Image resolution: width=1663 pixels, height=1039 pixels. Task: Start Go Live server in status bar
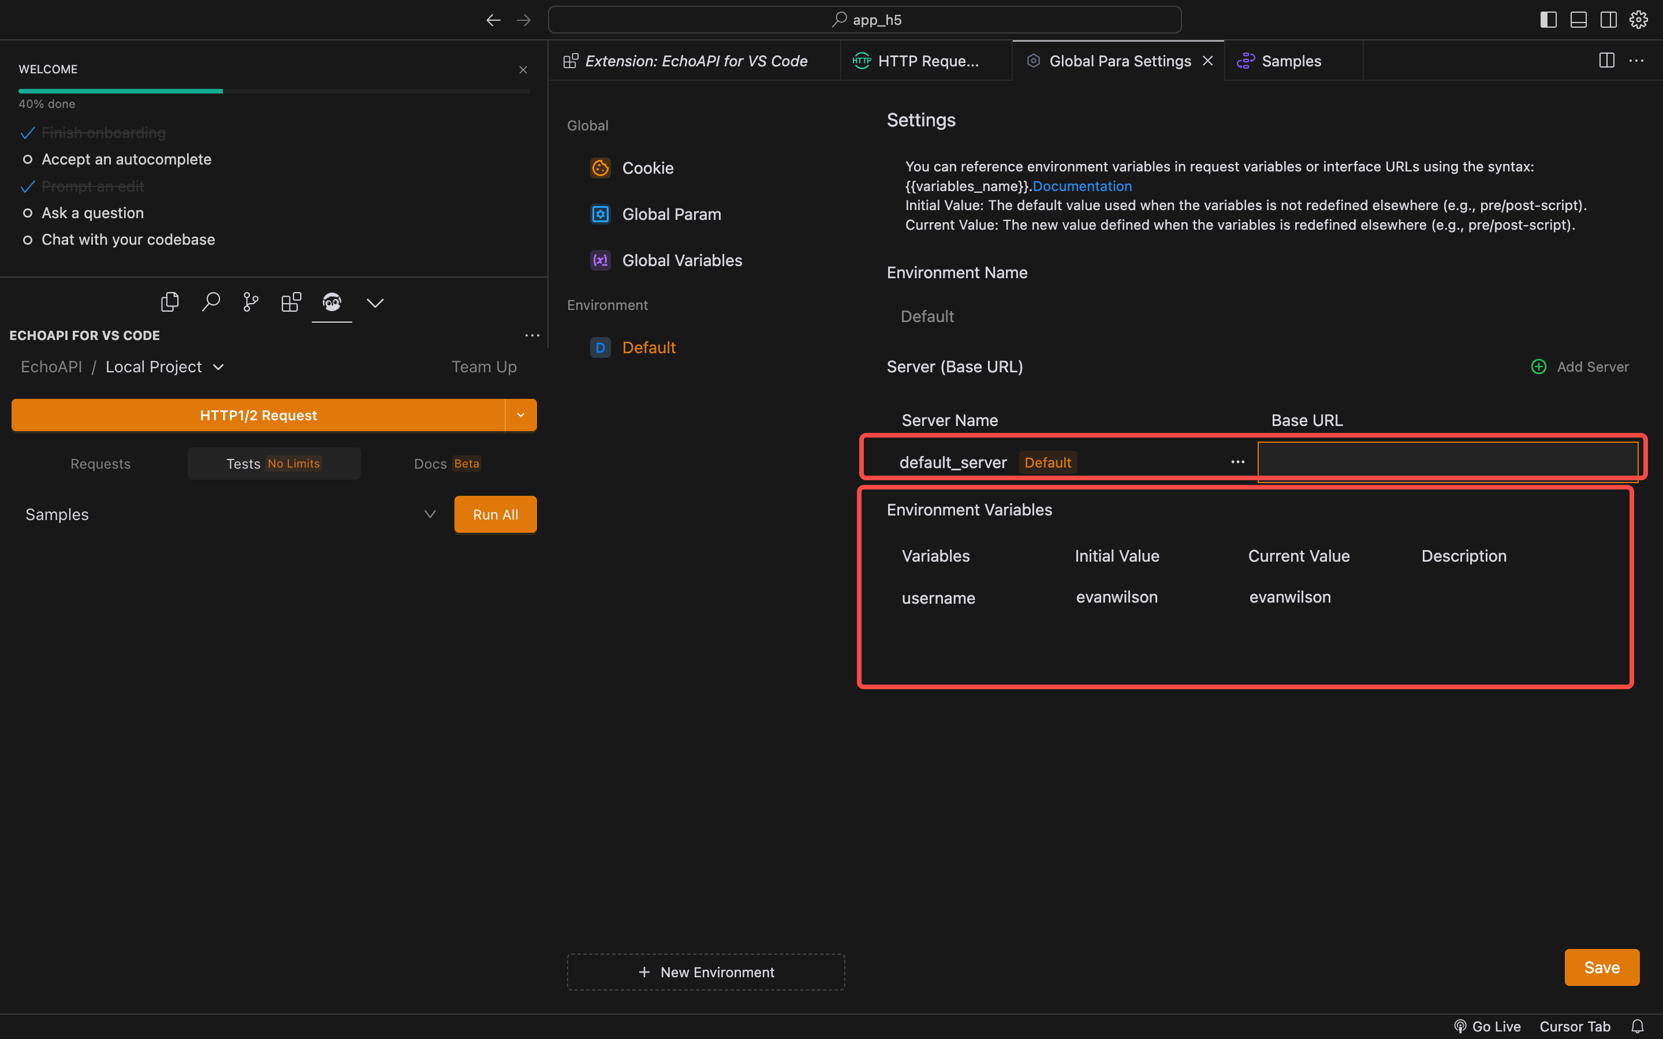[x=1487, y=1027]
